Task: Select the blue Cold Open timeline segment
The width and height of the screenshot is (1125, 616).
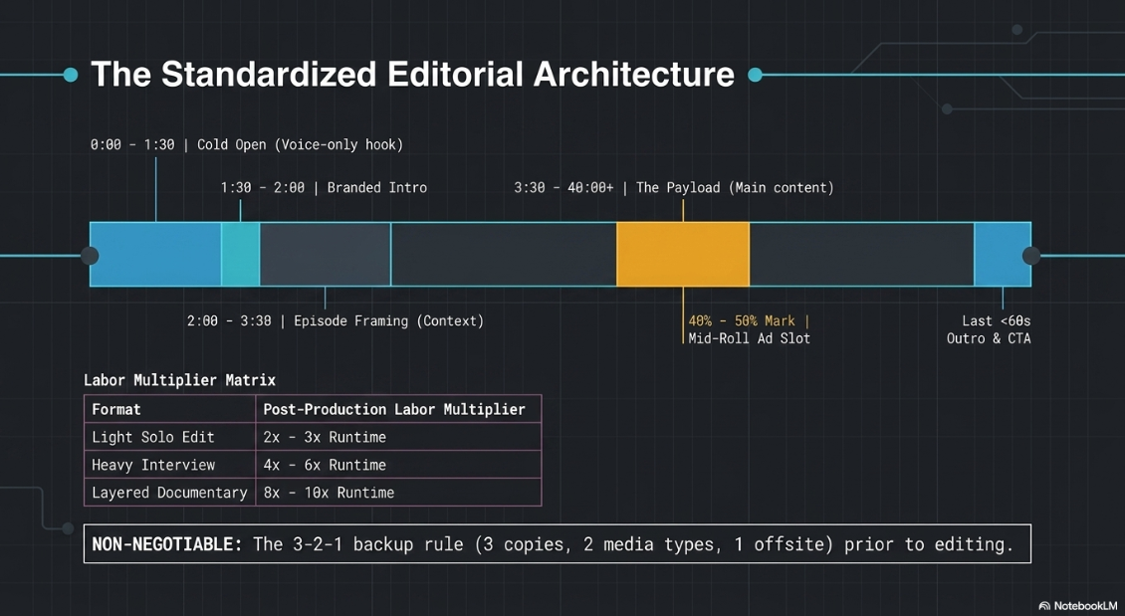Action: point(155,255)
